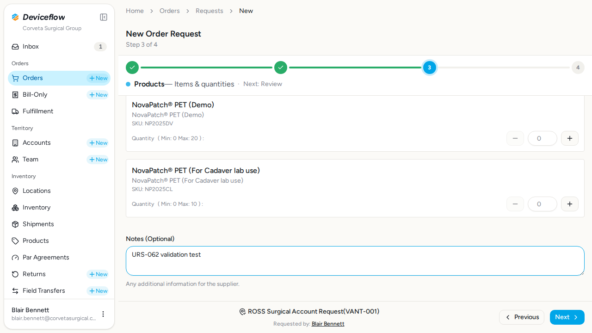Click New button next to Team
592x333 pixels.
pyautogui.click(x=98, y=160)
